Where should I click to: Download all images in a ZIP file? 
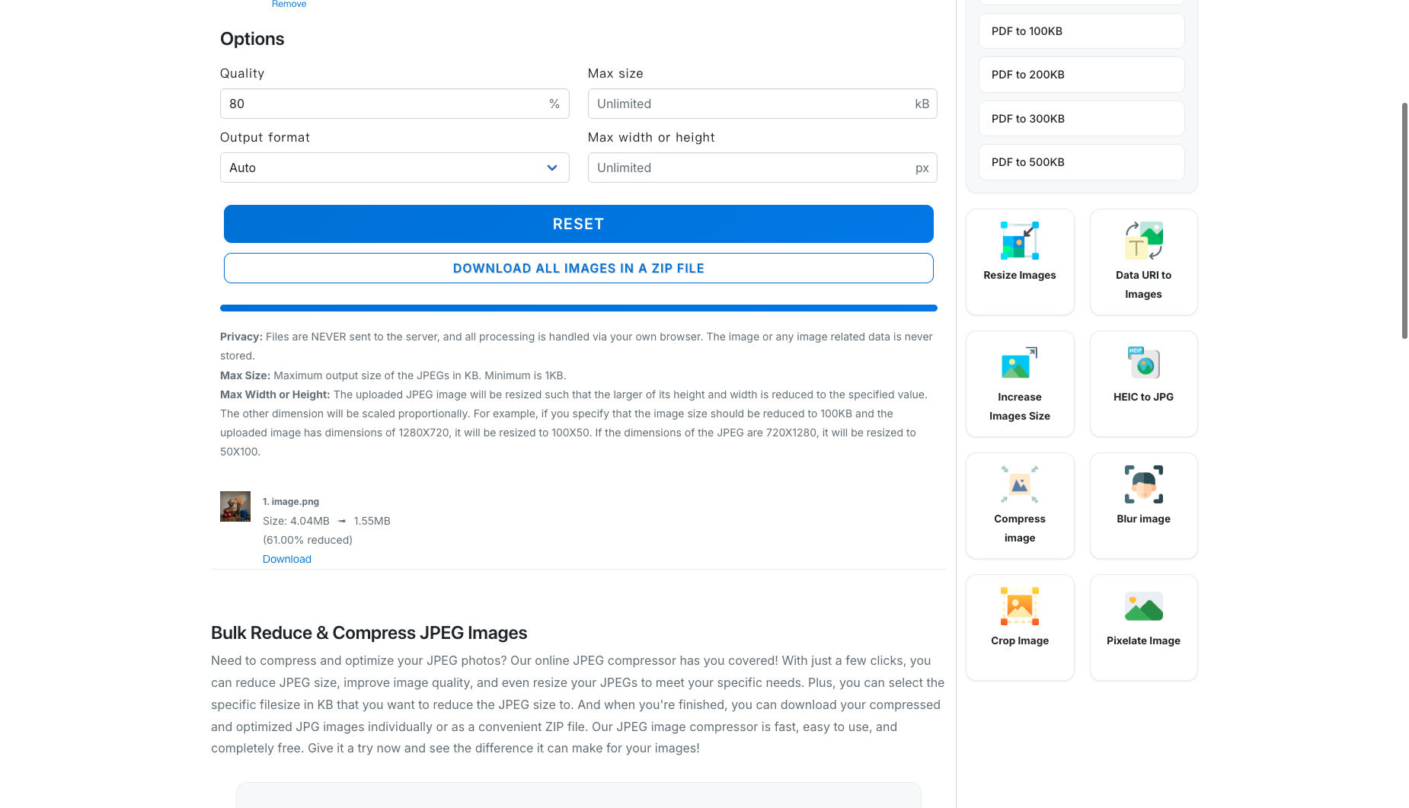[579, 268]
